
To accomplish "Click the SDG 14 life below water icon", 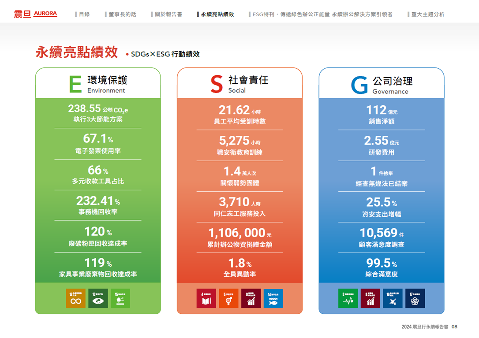I will (273, 298).
